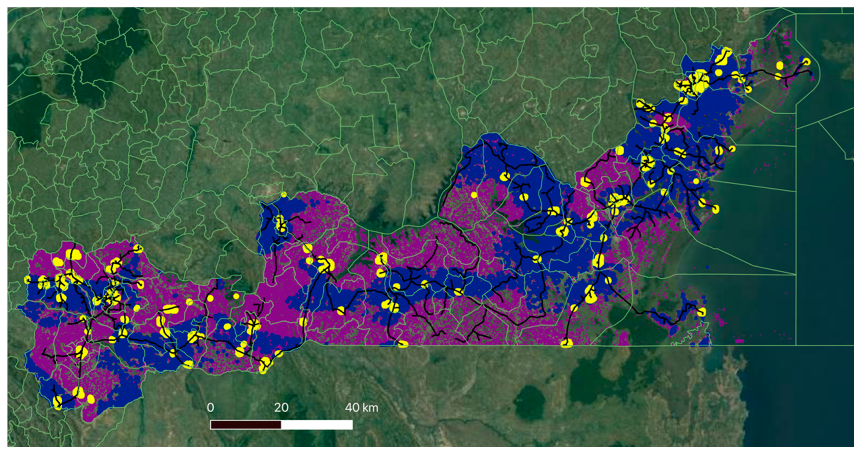Screen dimensions: 863x455
Task: Select the westernmost yellow marker on the map
Action: click(27, 280)
